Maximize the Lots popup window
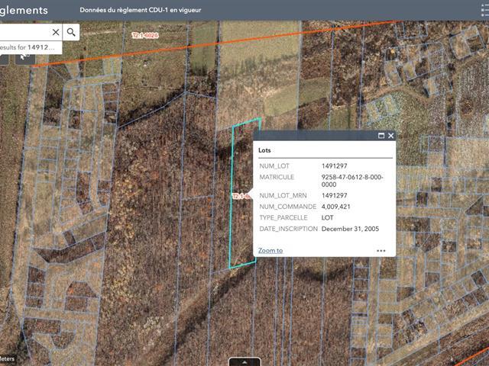The width and height of the screenshot is (489, 366). click(x=381, y=136)
